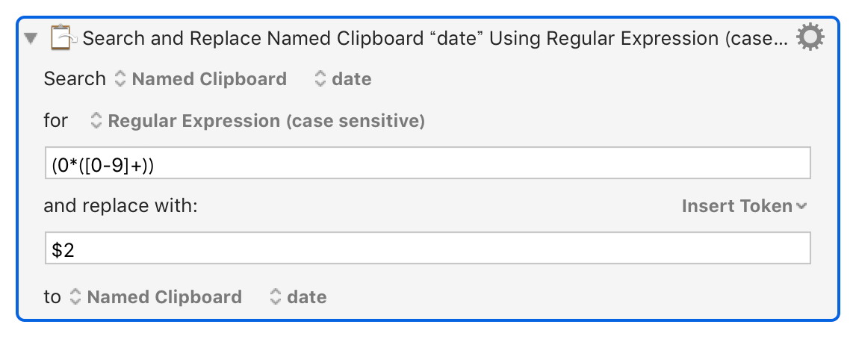
Task: Click the up-down arrows before Search's Named Clipboard
Action: coord(120,79)
